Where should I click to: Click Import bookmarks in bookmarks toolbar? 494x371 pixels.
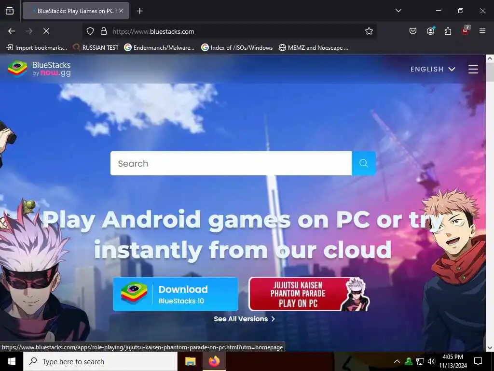[x=37, y=48]
